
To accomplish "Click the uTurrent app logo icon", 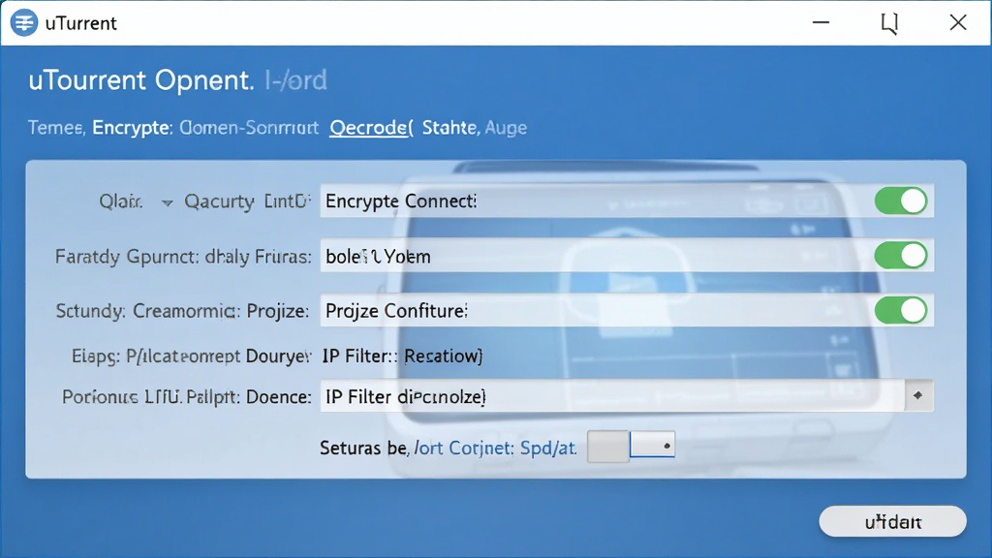I will click(24, 23).
